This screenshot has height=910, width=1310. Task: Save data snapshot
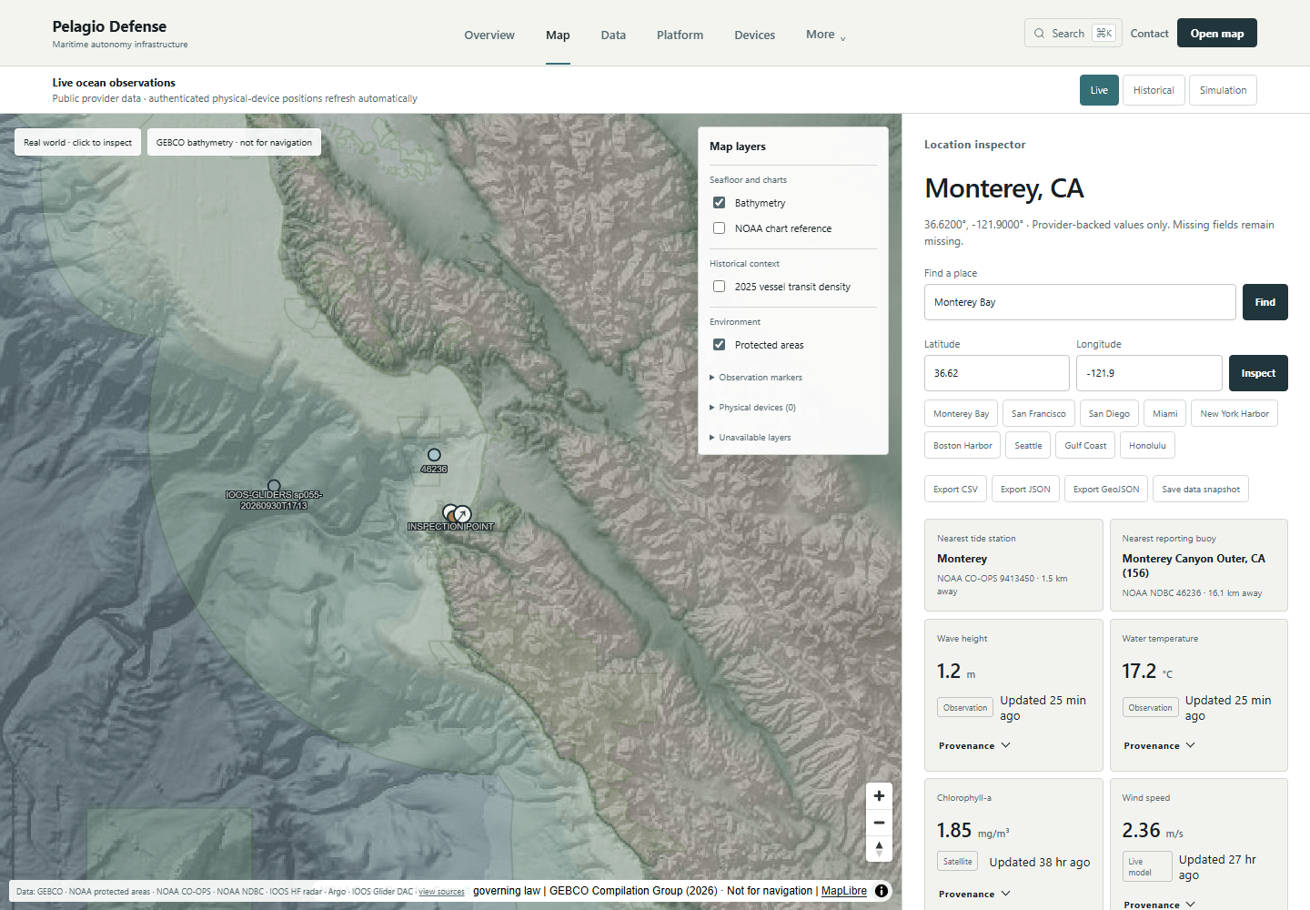[1201, 489]
